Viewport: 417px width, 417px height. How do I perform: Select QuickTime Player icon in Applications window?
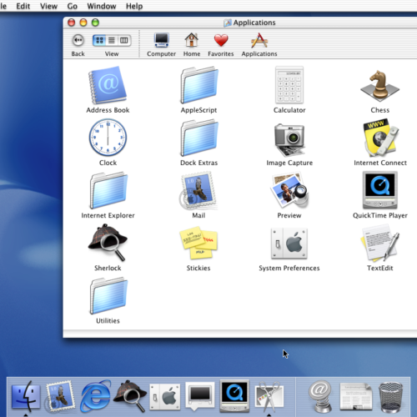[380, 190]
